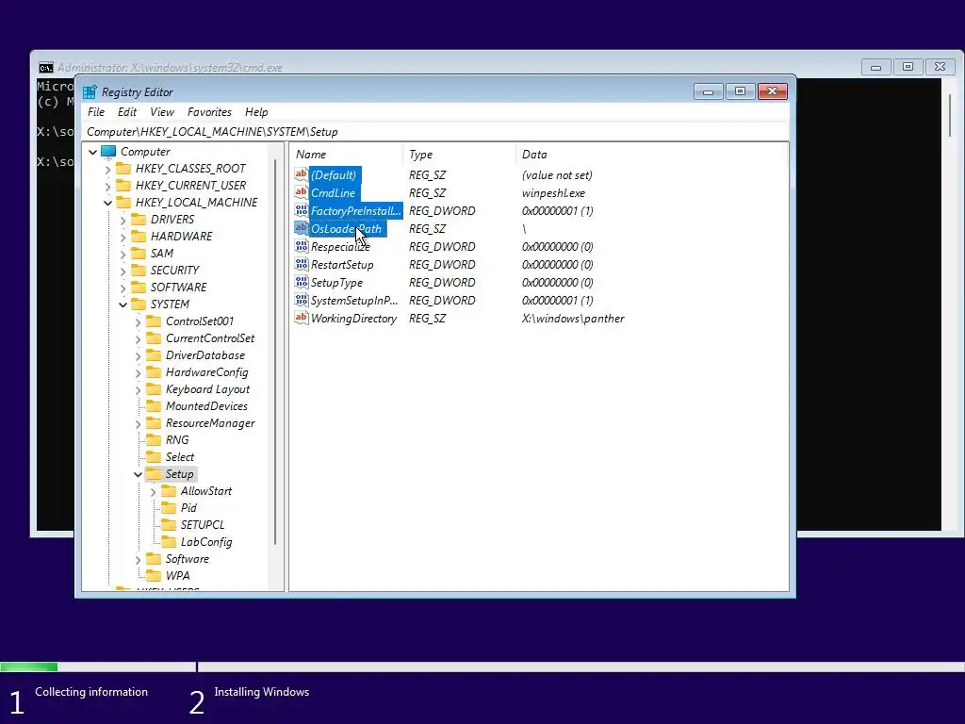Collapse the Setup key node

click(x=138, y=474)
